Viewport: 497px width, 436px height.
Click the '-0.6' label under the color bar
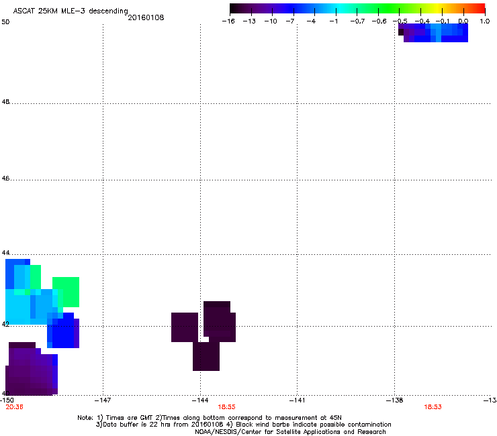click(379, 21)
